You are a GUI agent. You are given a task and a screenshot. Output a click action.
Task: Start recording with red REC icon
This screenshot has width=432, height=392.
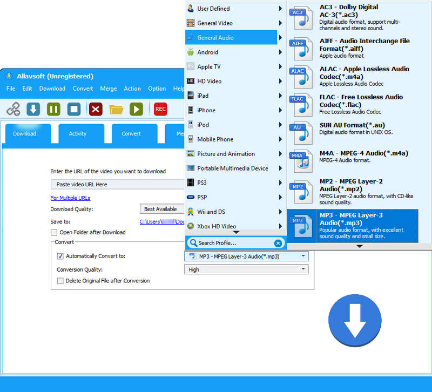pyautogui.click(x=160, y=109)
